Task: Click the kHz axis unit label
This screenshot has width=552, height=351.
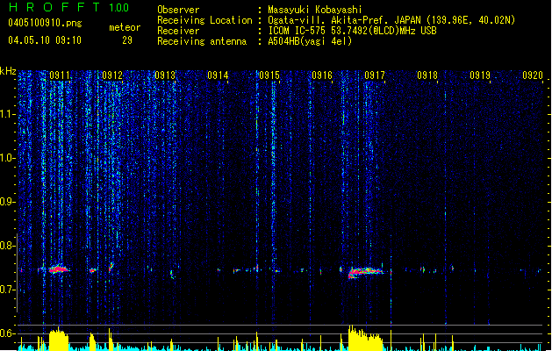Action: point(8,71)
